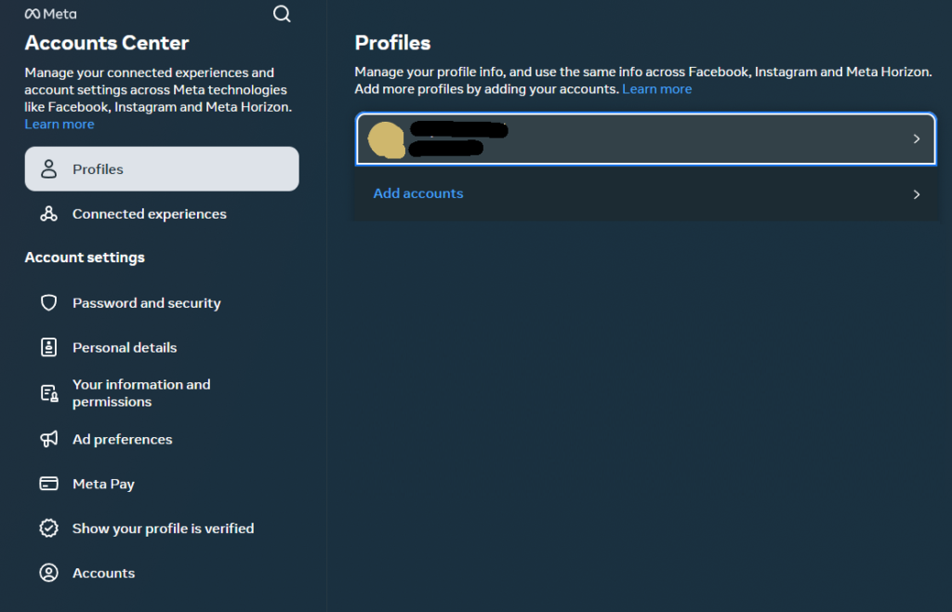Click the Accounts user circle icon

48,573
